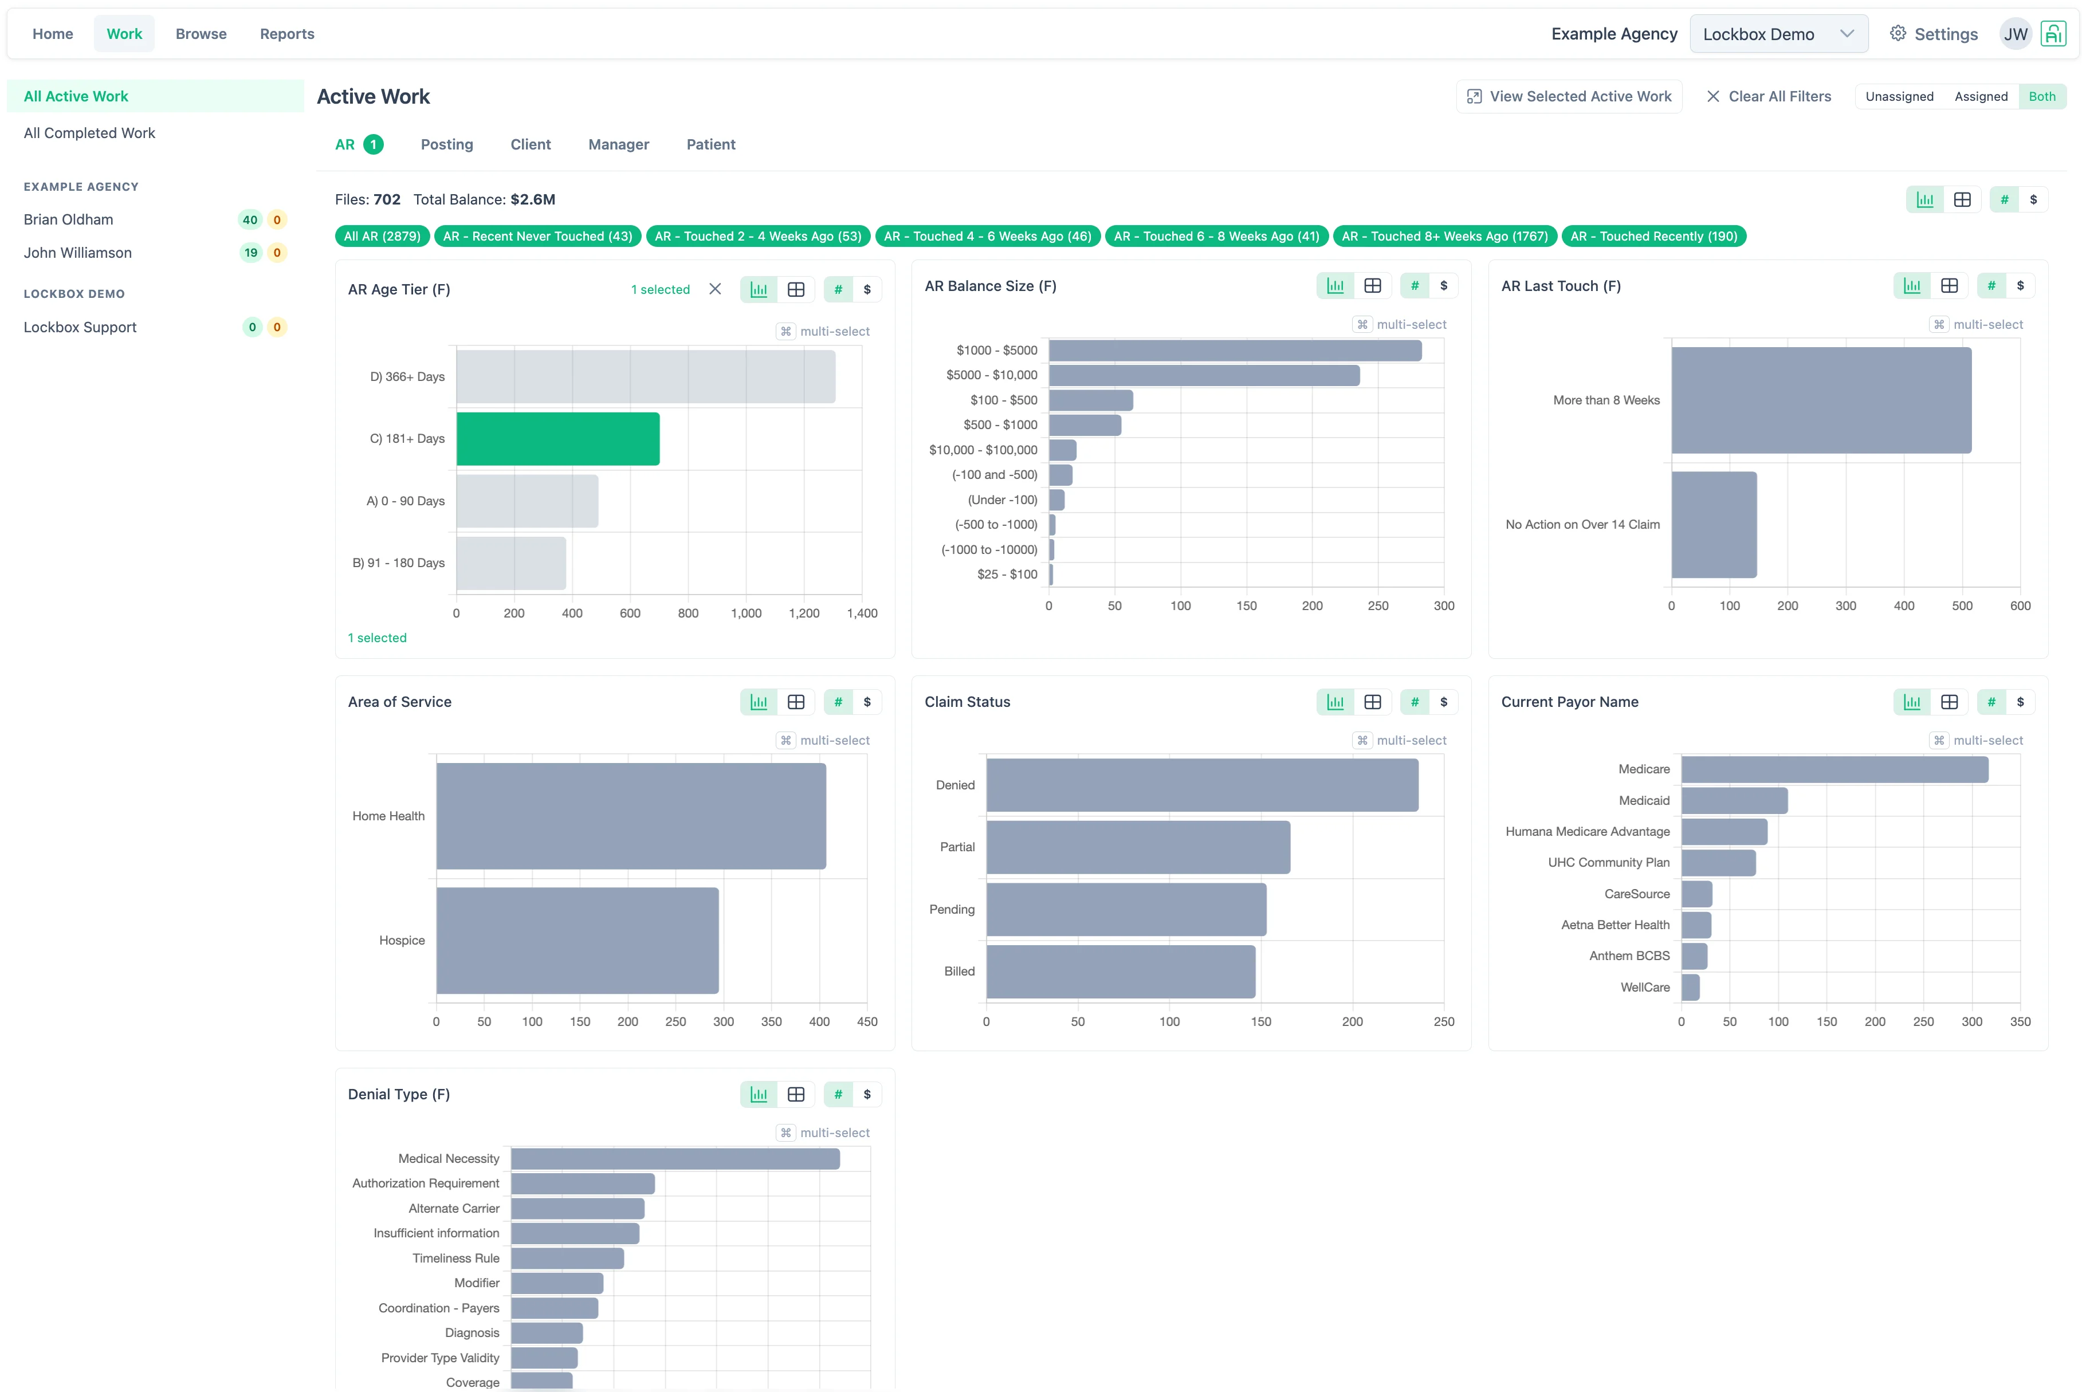Select John Williamson in the sidebar
Screen dimensions: 2082x1392
[x=155, y=253]
